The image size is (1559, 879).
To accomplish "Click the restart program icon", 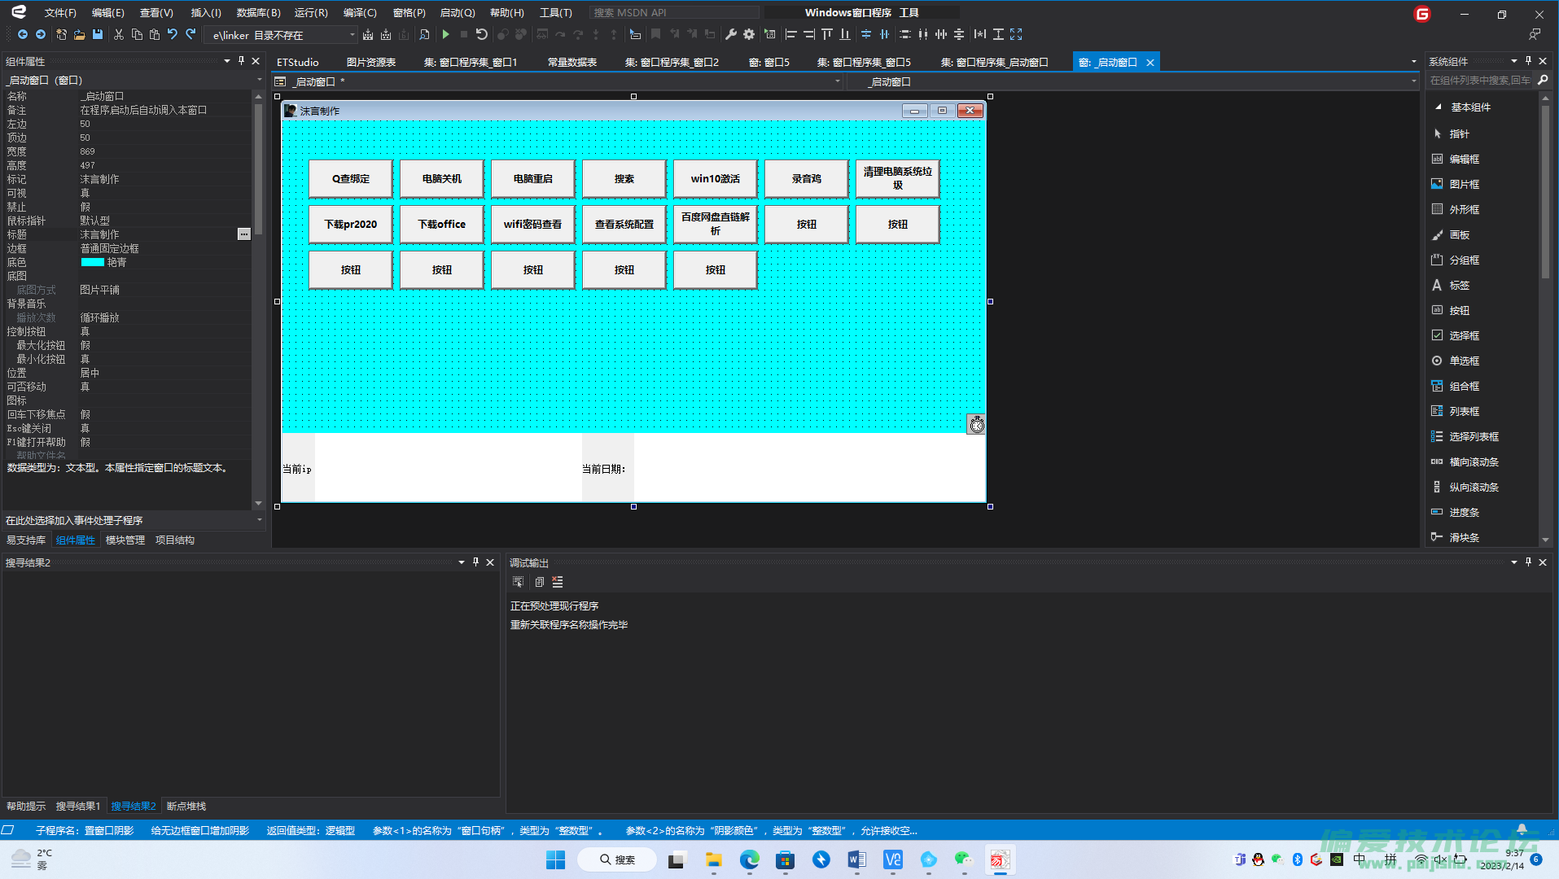I will pos(482,34).
